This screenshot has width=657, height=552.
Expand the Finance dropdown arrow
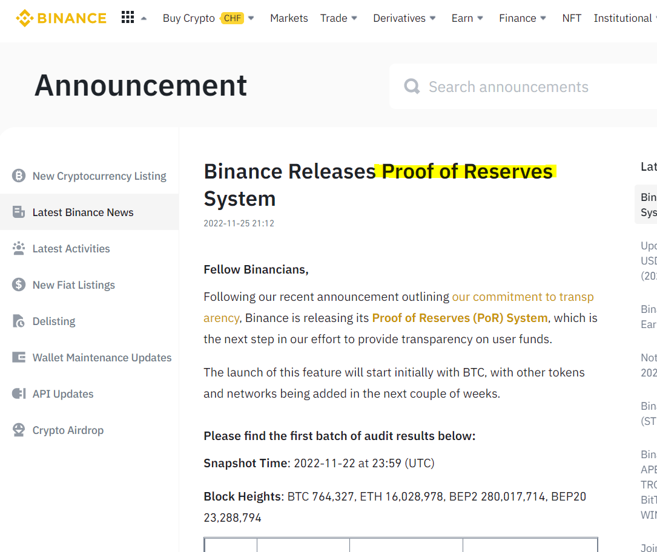tap(543, 18)
